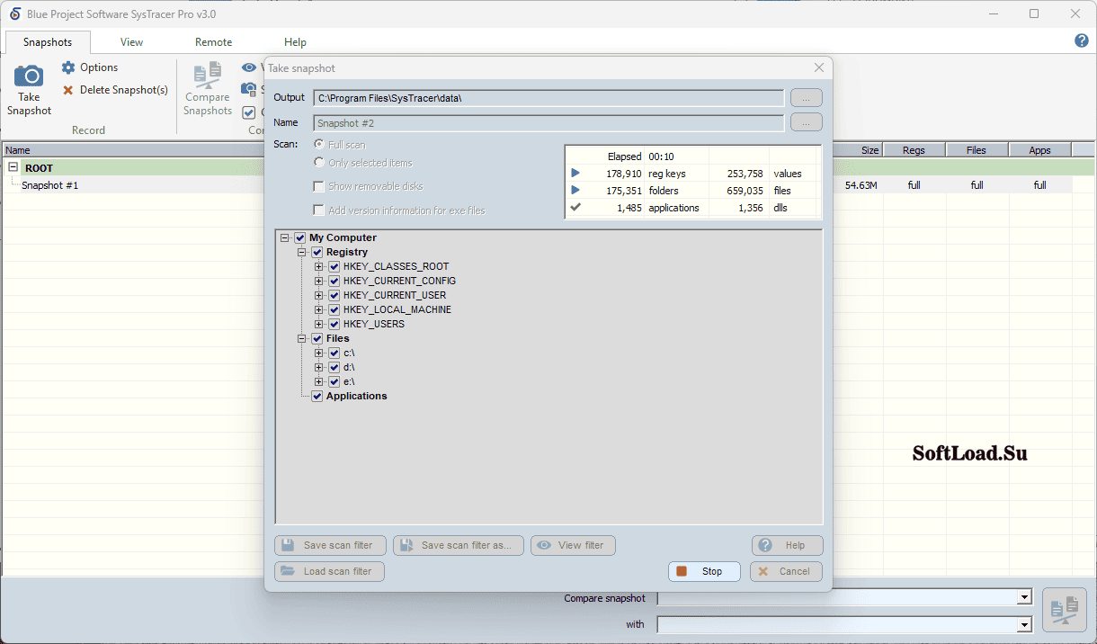Screen dimensions: 1097x644
Task: Open the 'with' snapshot dropdown
Action: click(x=1024, y=624)
